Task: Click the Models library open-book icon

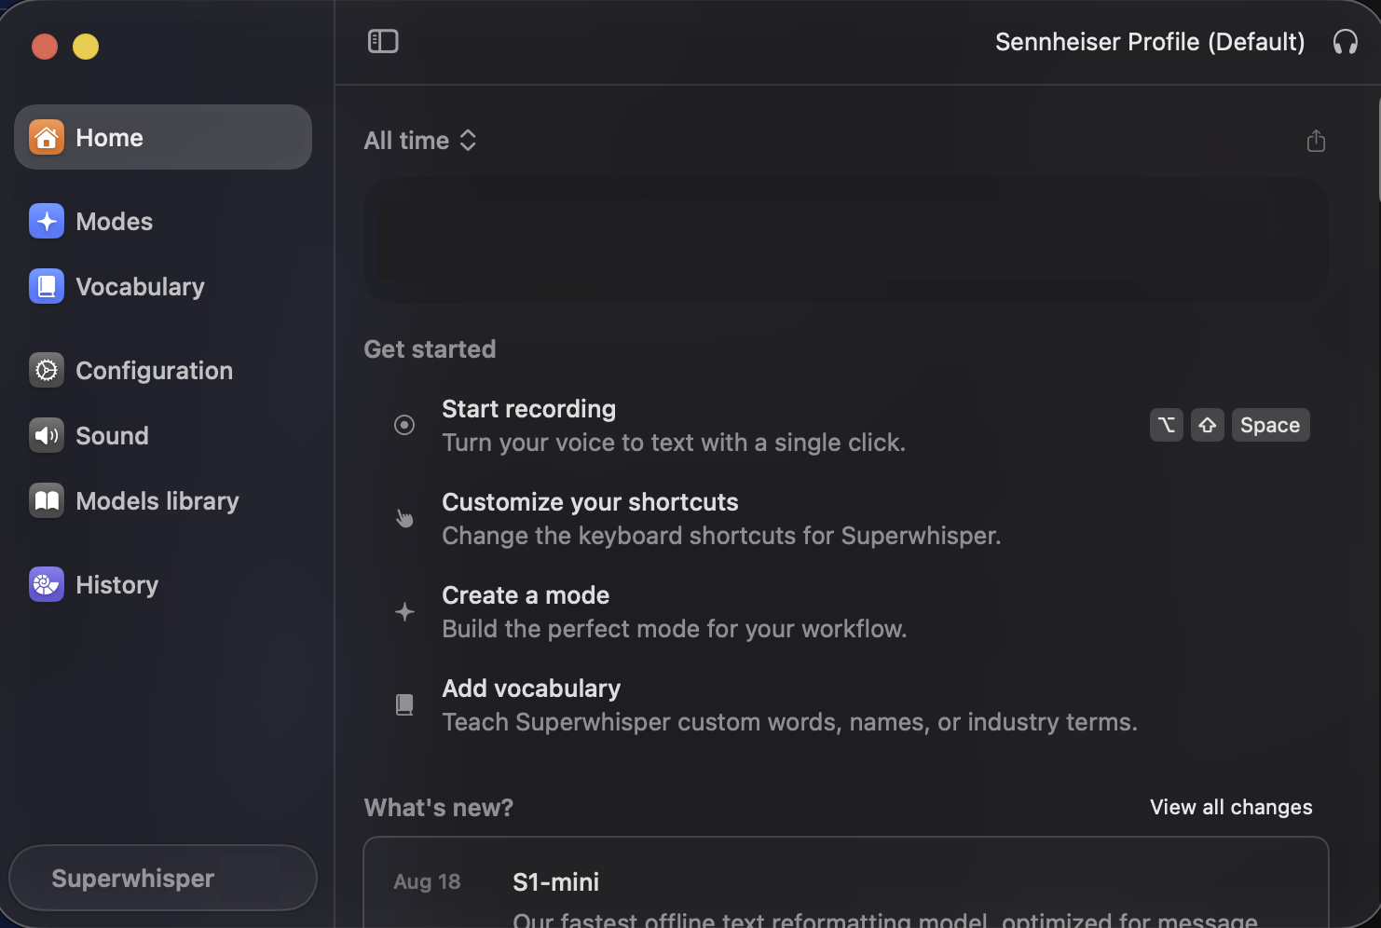Action: tap(47, 500)
